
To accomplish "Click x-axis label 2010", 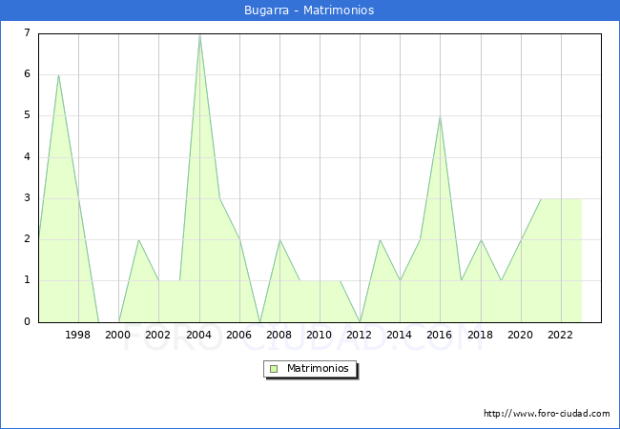I will click(320, 335).
